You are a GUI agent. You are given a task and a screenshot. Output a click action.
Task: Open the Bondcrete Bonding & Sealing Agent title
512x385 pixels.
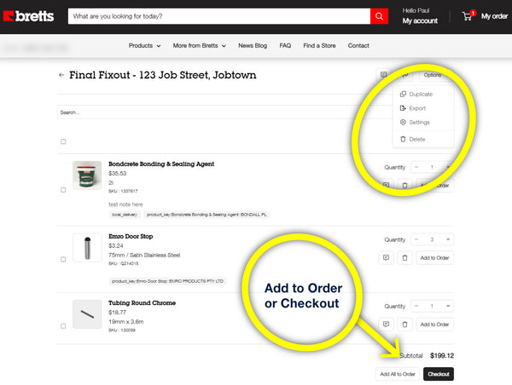tap(161, 164)
